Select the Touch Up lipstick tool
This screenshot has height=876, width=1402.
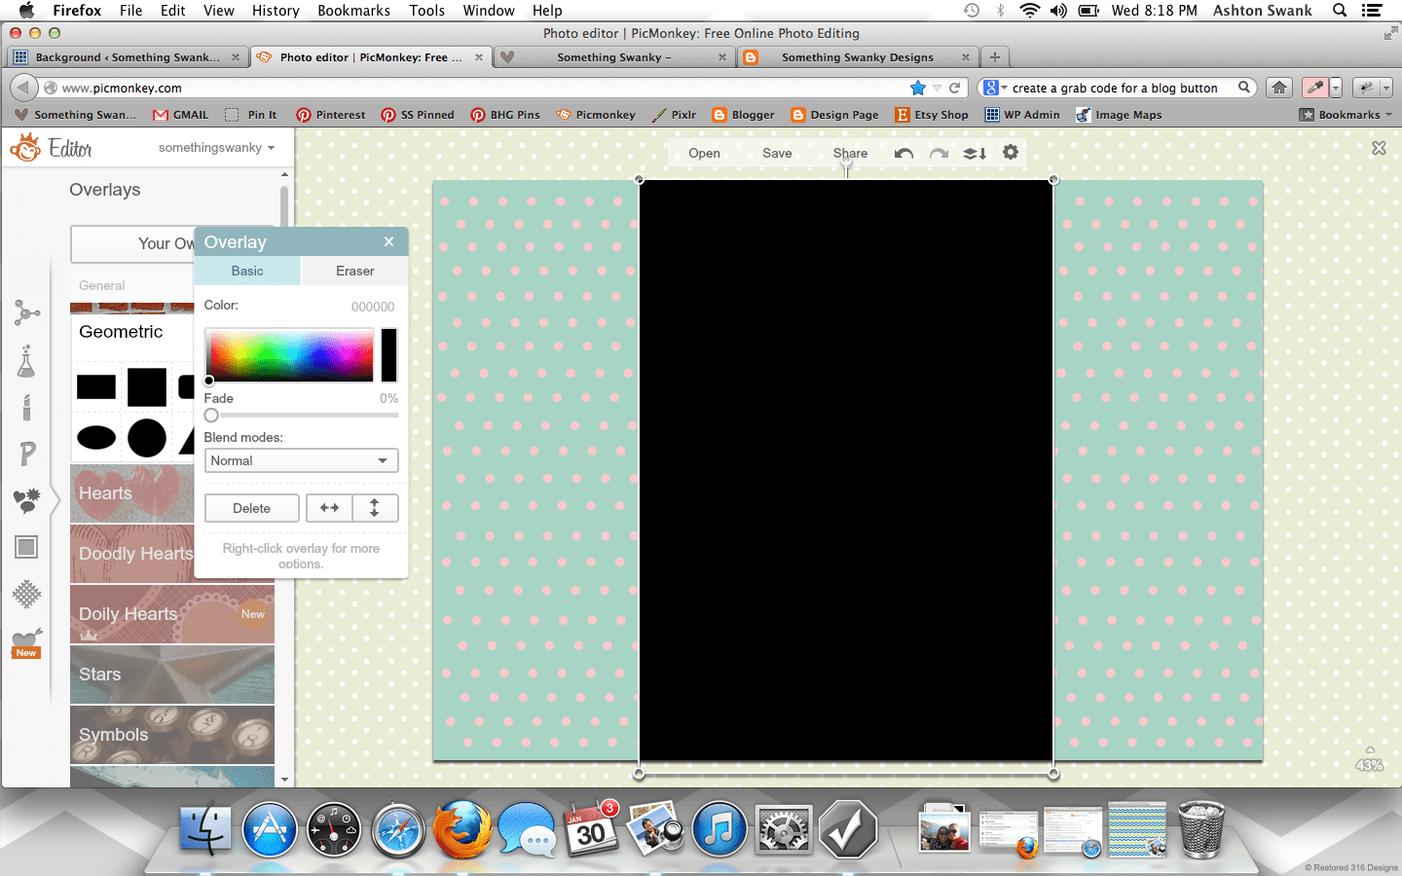[26, 407]
